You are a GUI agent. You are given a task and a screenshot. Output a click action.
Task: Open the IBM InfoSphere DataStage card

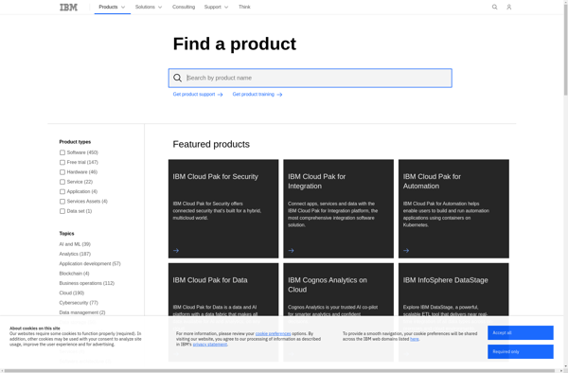click(453, 290)
